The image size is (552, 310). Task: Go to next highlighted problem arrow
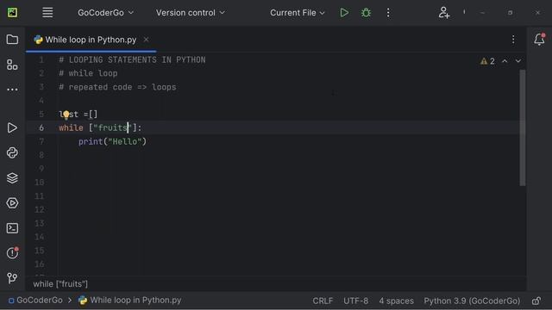coord(518,61)
